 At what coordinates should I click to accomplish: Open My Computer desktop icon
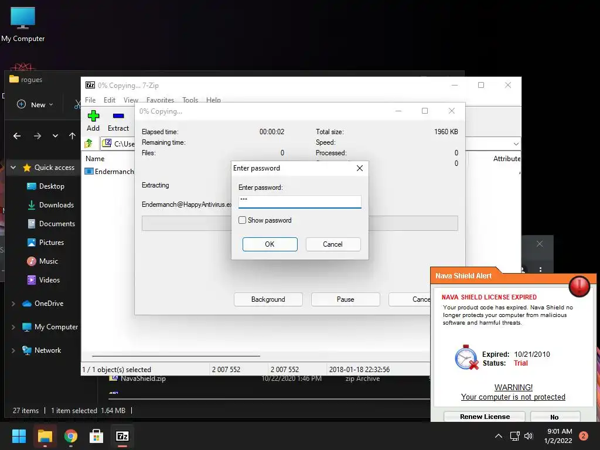(23, 25)
